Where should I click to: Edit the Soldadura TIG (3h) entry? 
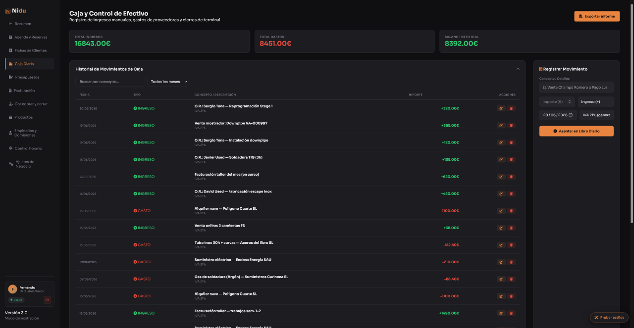[501, 160]
